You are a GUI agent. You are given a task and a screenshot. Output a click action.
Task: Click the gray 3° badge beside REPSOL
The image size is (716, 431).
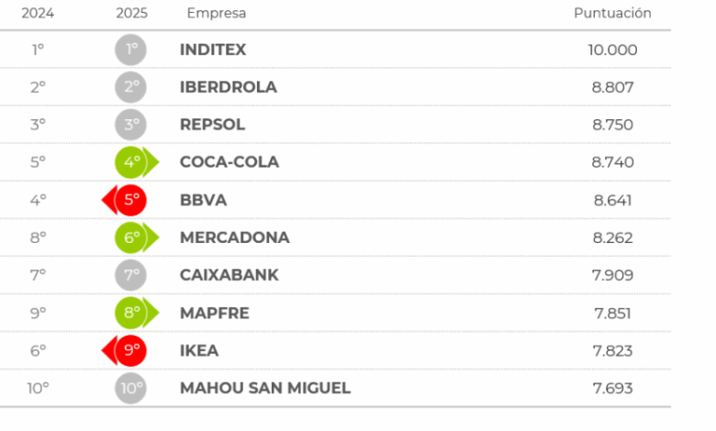[131, 125]
